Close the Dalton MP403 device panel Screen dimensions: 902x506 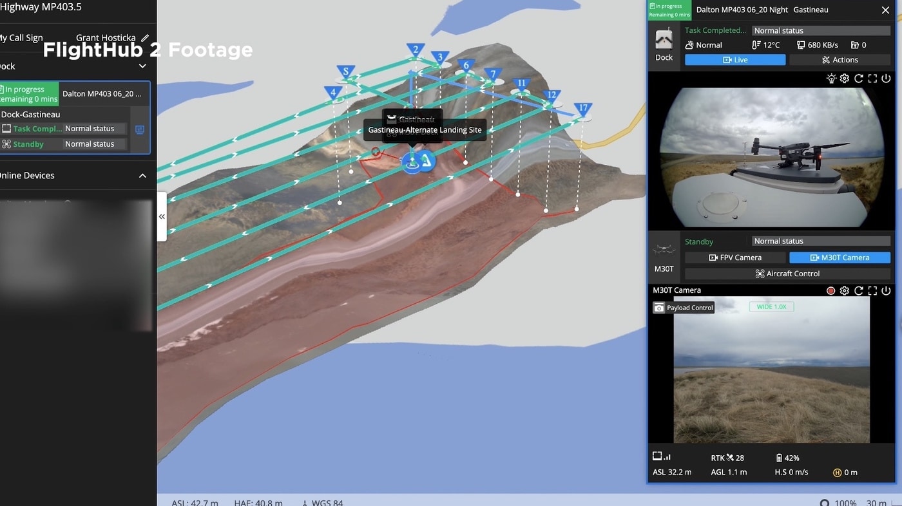point(885,10)
